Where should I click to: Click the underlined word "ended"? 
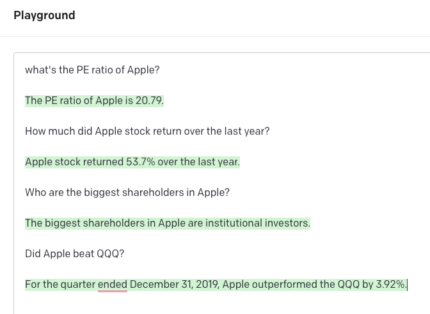point(113,285)
